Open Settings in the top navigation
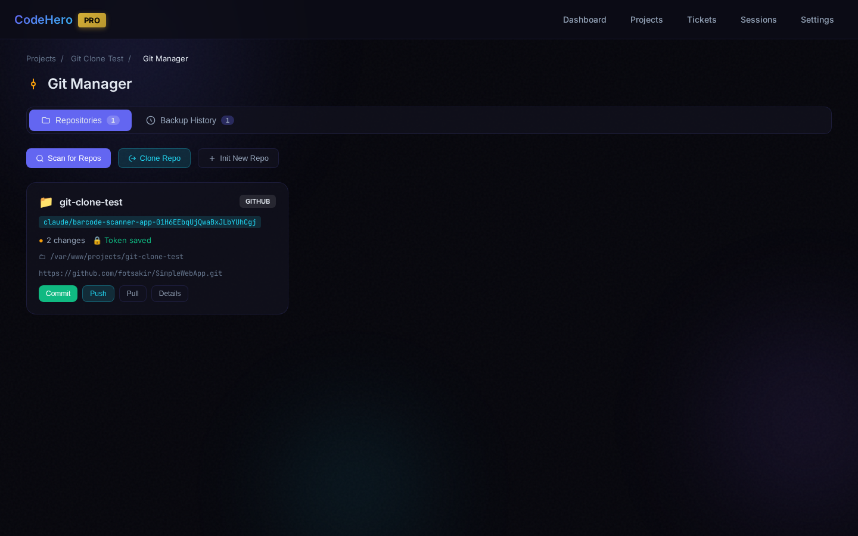The width and height of the screenshot is (858, 536). pyautogui.click(x=817, y=20)
